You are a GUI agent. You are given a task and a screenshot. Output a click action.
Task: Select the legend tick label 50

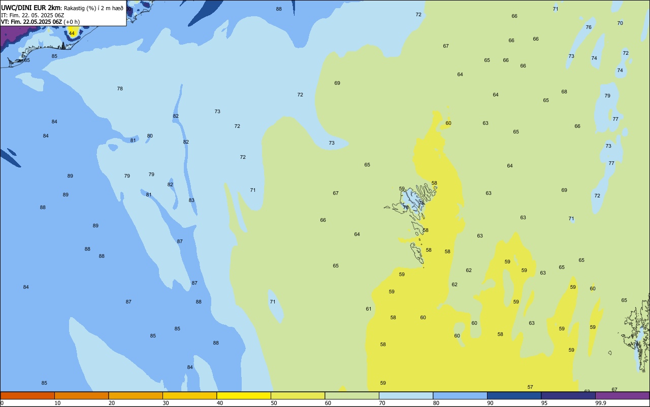click(x=274, y=403)
